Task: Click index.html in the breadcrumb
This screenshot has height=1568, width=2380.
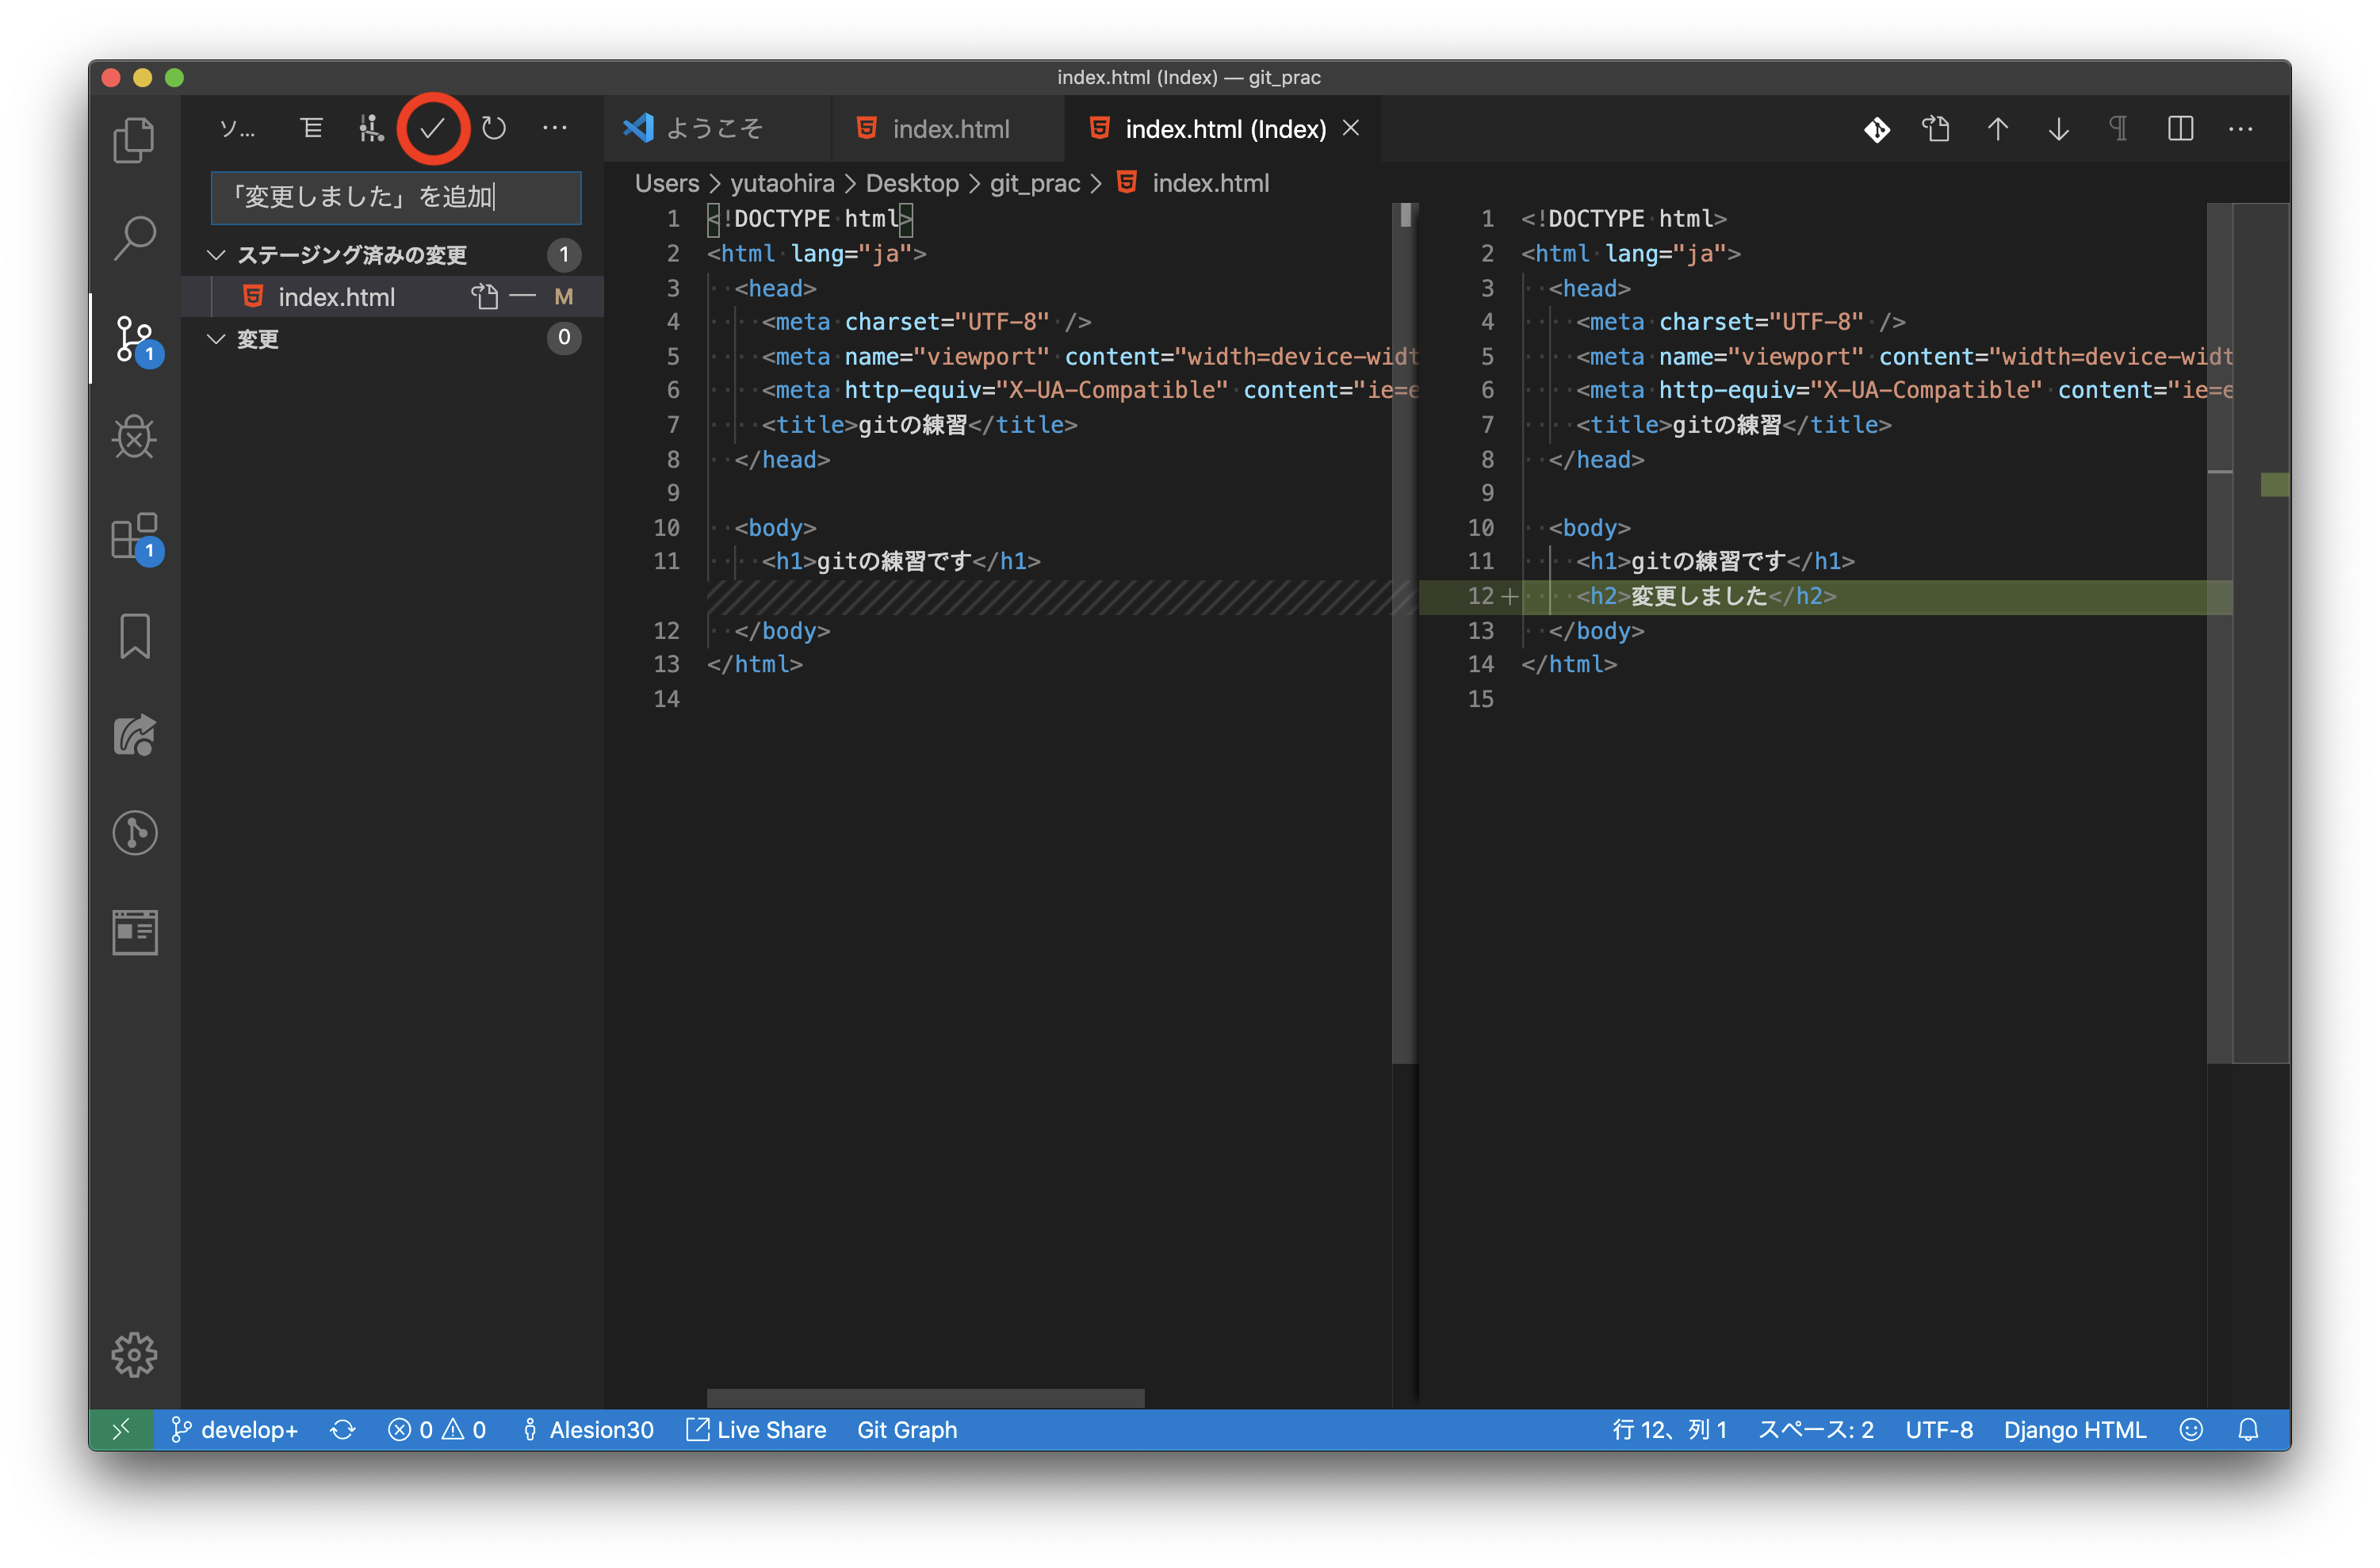Action: [1210, 184]
